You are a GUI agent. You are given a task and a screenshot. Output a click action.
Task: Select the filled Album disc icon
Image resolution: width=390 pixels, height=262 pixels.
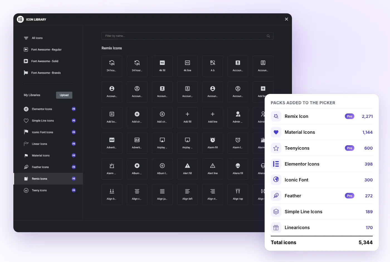point(137,169)
